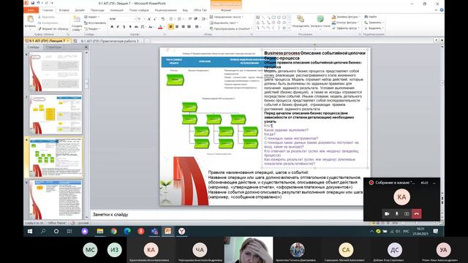Enable center text alignment

pyautogui.click(x=177, y=27)
